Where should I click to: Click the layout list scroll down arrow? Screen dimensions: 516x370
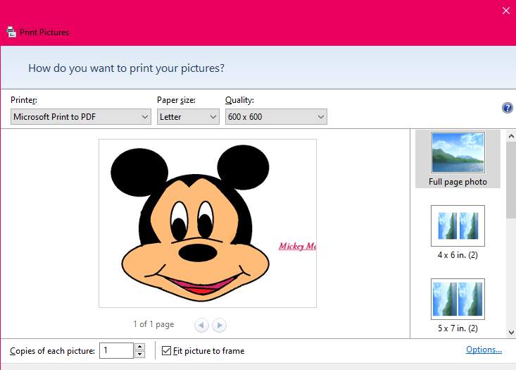pos(511,332)
